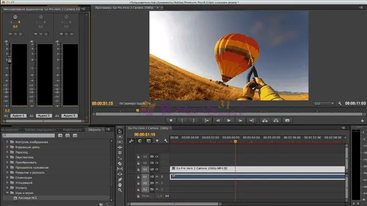Click the A1 volume fader in the audio mixer
This screenshot has width=367, height=206.
9,59
